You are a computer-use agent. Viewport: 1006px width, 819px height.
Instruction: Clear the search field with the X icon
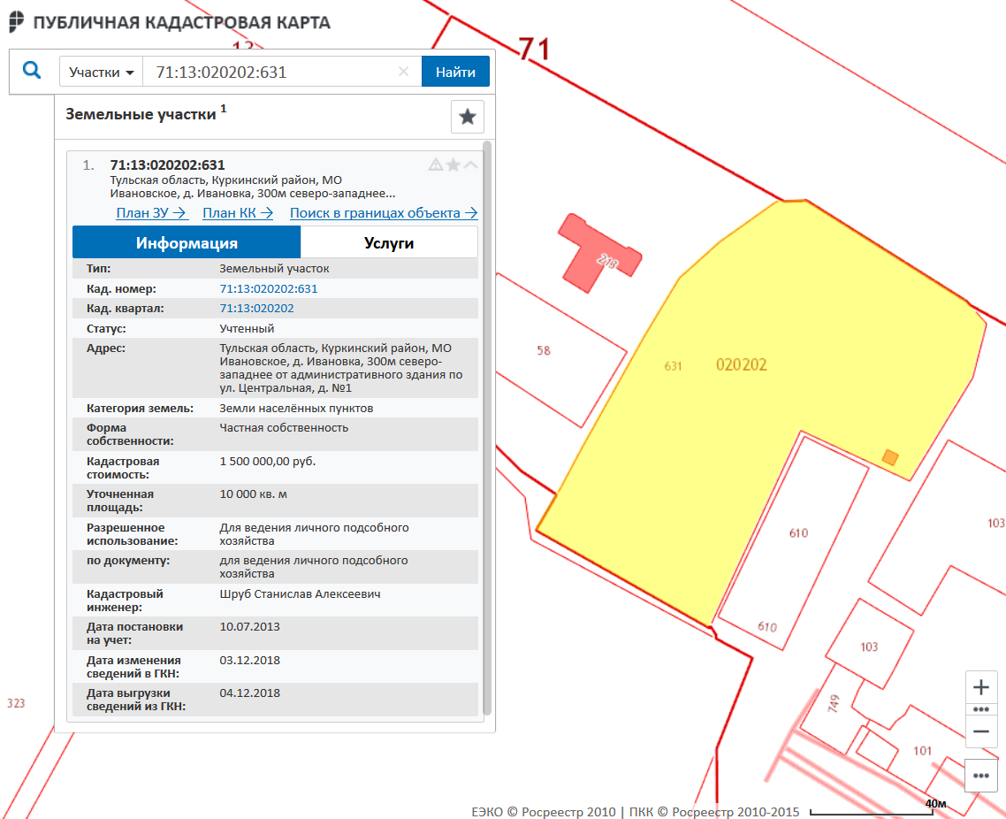point(404,72)
